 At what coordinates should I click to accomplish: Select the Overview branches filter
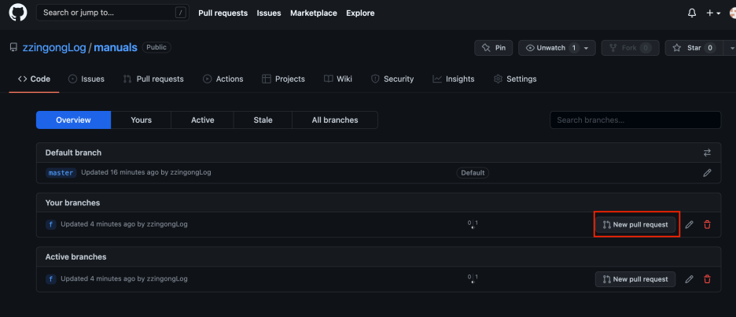(x=73, y=120)
